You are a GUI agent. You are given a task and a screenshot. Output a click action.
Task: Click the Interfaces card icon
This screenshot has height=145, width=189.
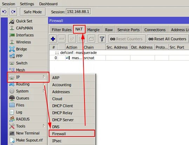pyautogui.click(x=12, y=35)
